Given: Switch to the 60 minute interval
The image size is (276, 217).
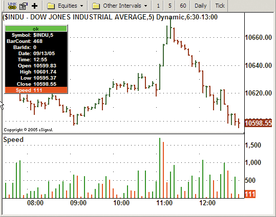Looking at the screenshot, I should [183, 6].
